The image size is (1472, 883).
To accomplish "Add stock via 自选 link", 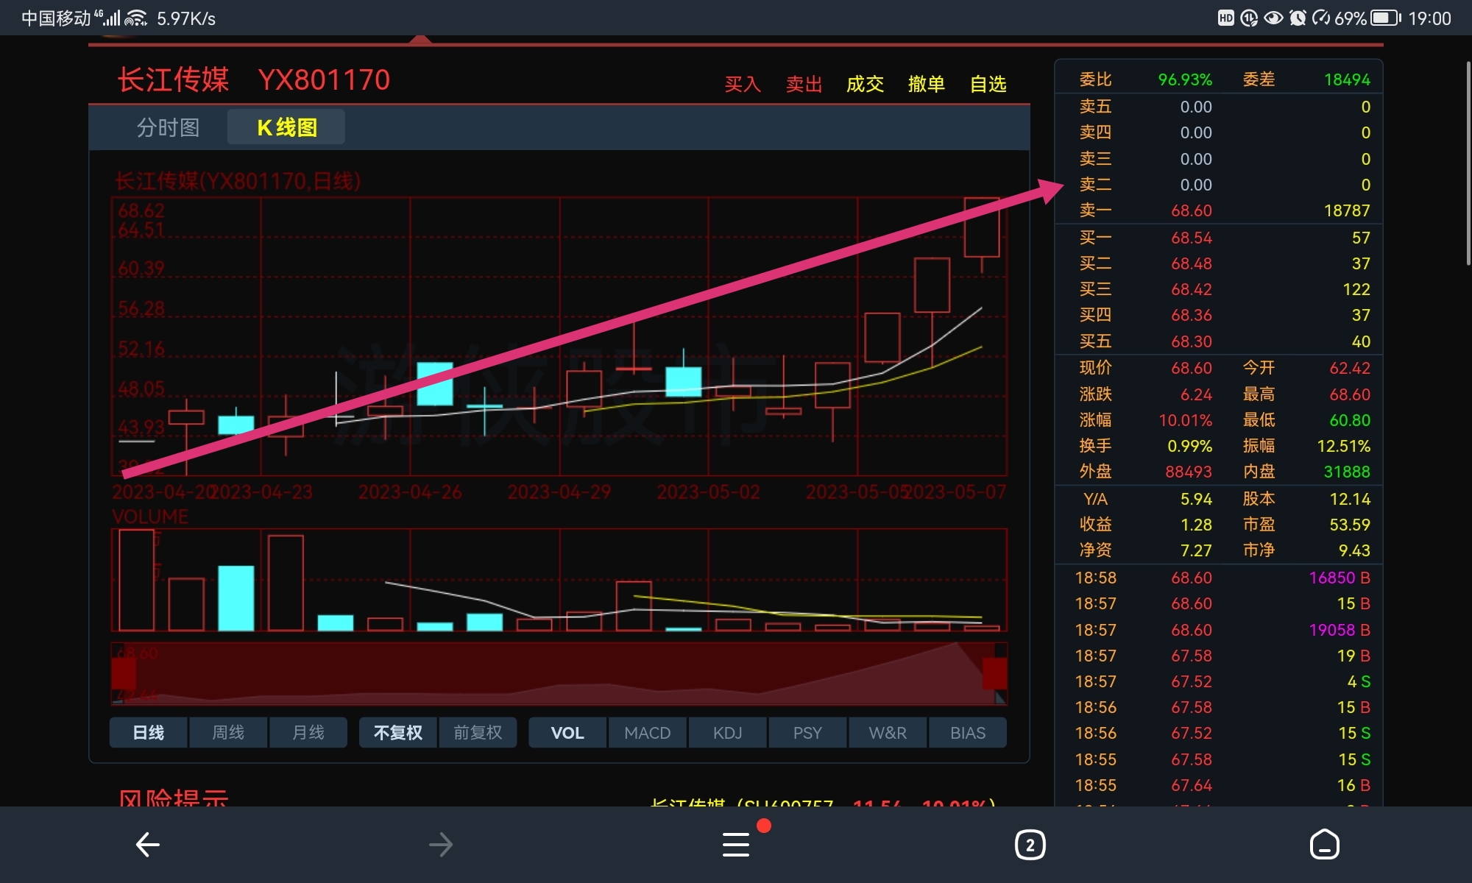I will point(988,84).
